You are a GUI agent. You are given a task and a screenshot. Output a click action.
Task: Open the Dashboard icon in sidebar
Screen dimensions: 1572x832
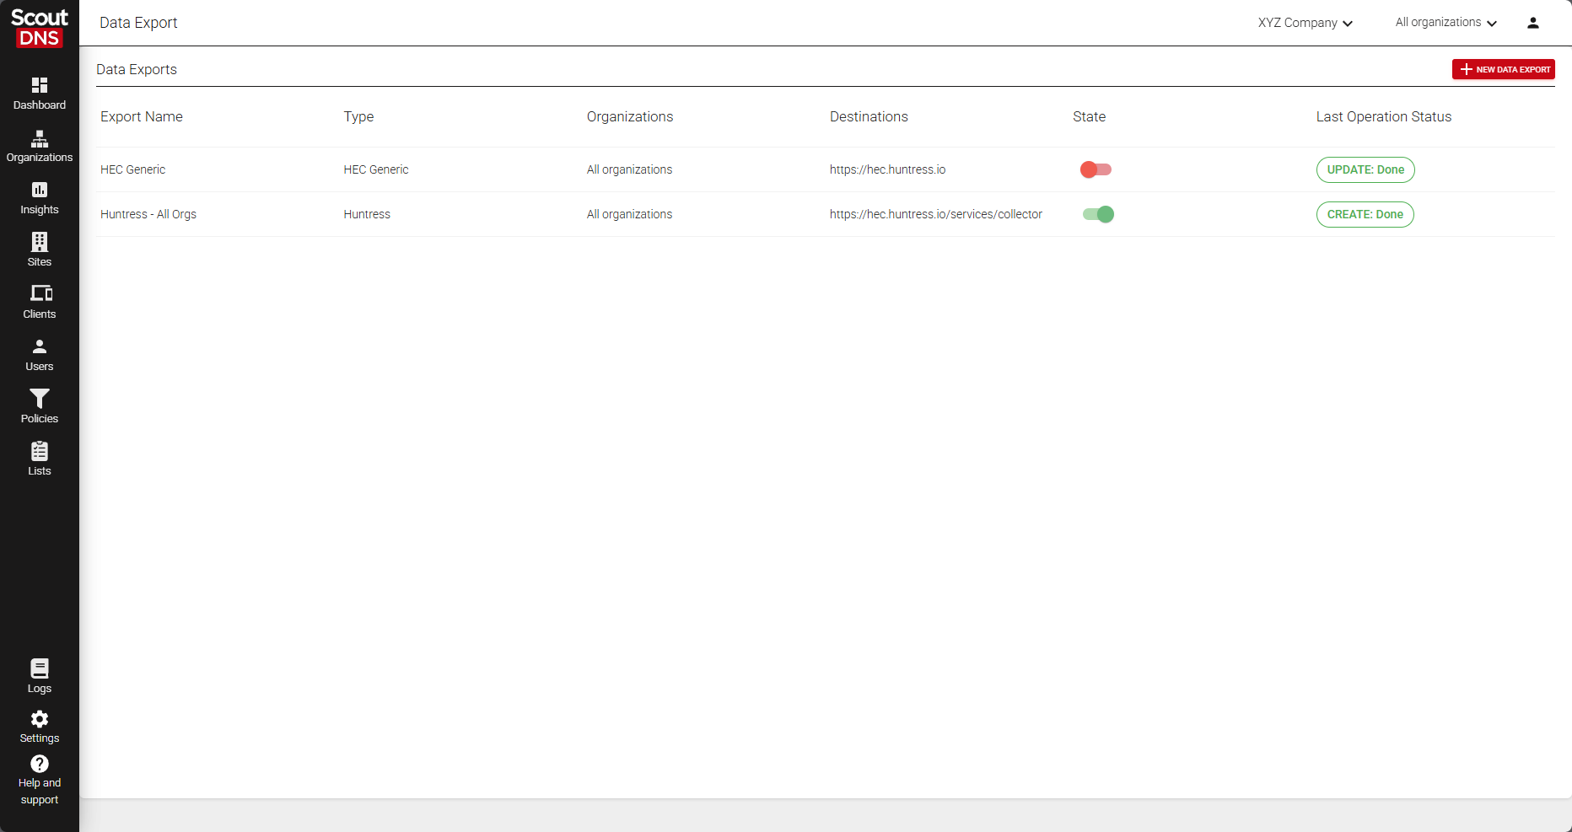tap(40, 86)
